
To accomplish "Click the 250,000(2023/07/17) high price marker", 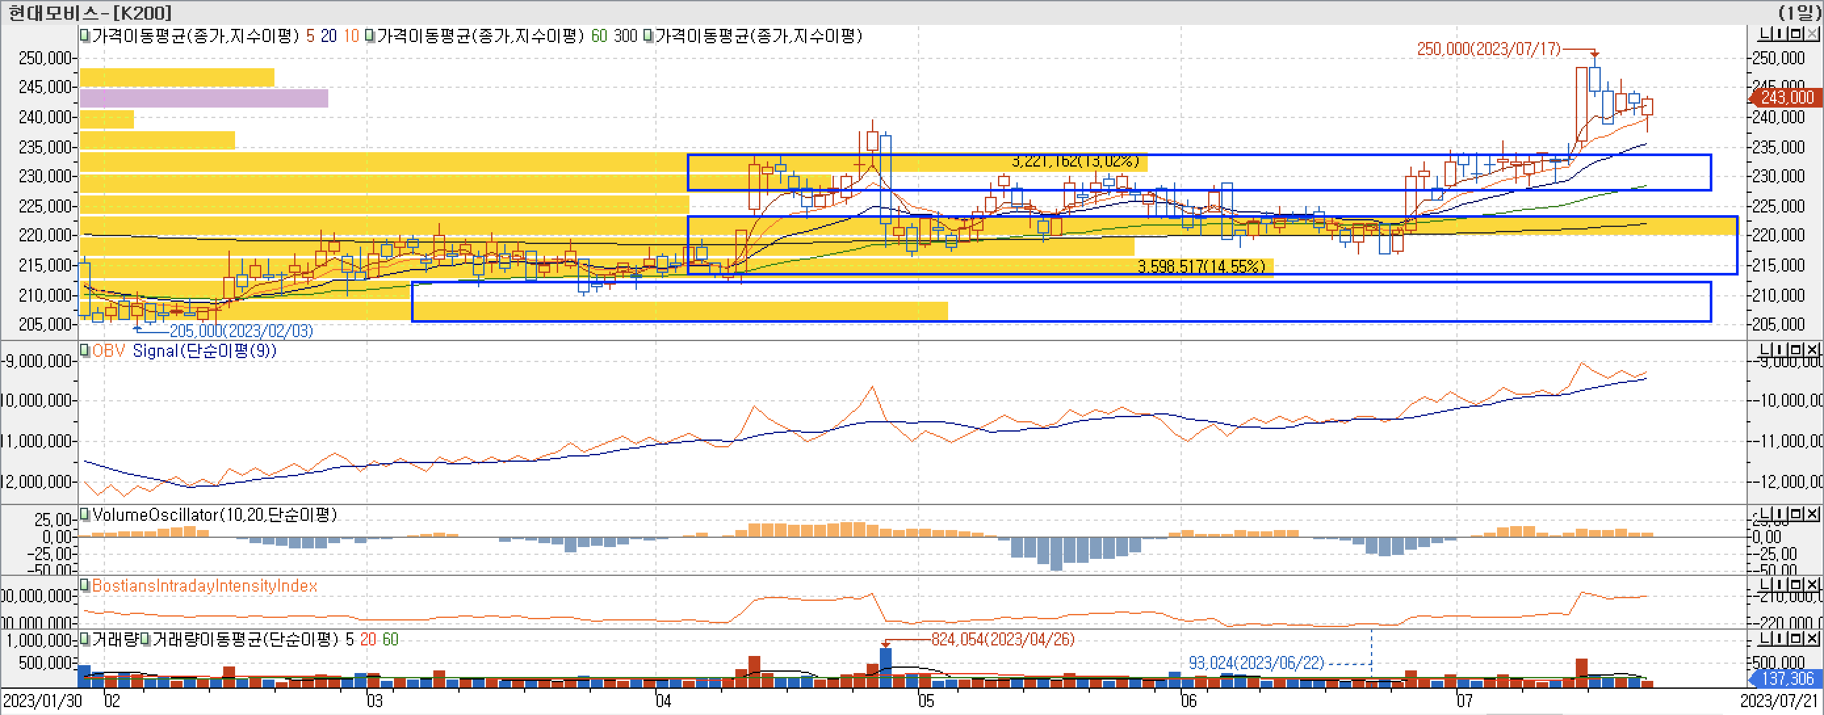I will point(1488,49).
